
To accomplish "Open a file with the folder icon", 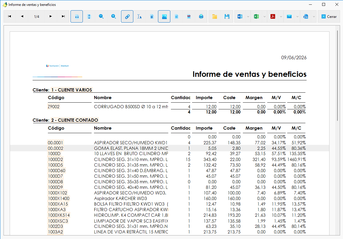I will (x=215, y=16).
